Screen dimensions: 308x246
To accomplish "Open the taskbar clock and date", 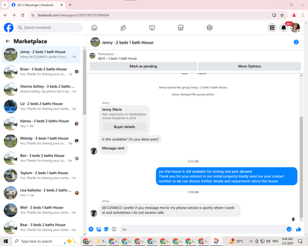I will tap(288, 241).
